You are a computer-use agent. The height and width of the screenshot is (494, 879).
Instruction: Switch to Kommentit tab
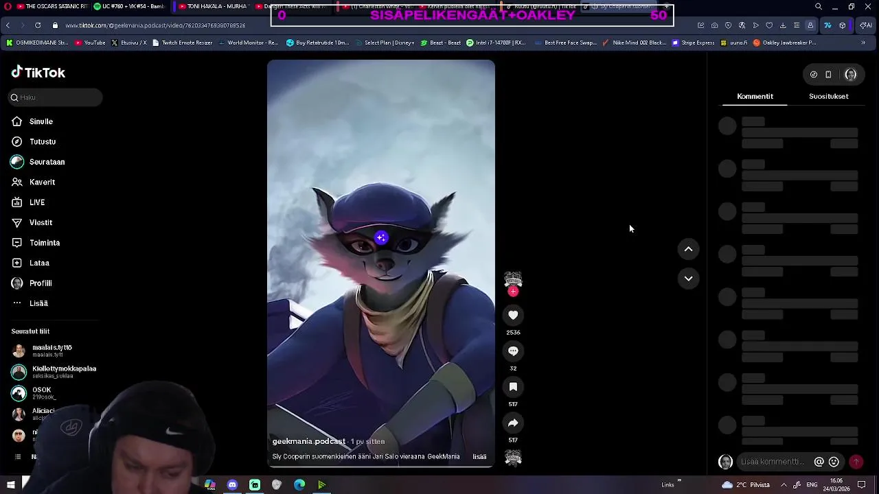(x=755, y=96)
